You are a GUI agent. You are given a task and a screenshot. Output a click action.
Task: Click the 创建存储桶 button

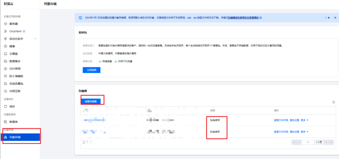pos(91,101)
